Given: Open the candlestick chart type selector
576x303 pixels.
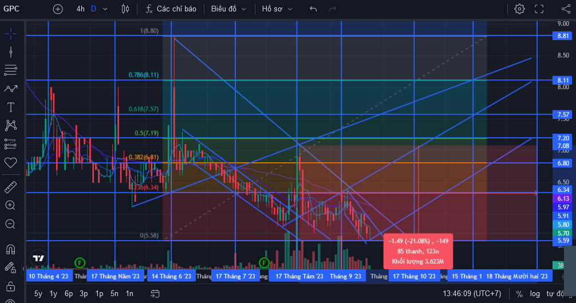Looking at the screenshot, I should (125, 9).
